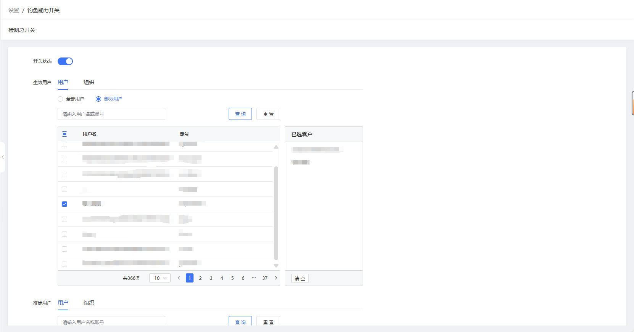Screen dimensions: 634x332
Task: Jump to page 1
Action: [190, 278]
